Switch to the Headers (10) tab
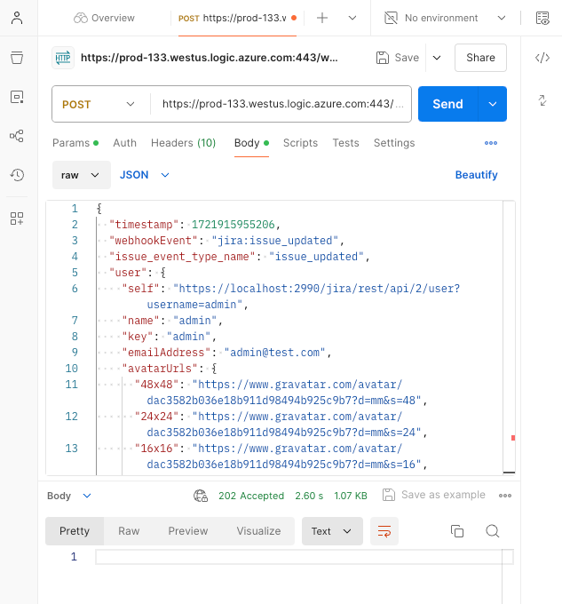This screenshot has width=562, height=604. (183, 143)
